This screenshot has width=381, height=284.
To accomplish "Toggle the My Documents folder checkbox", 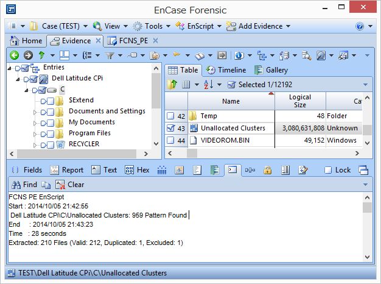I will 51,123.
